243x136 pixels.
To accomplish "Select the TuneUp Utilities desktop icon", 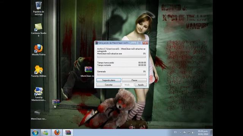I will click(x=39, y=71).
